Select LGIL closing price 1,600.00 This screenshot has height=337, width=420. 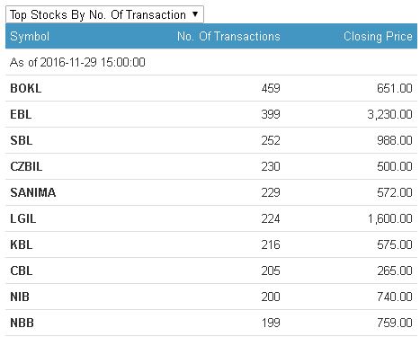click(390, 218)
